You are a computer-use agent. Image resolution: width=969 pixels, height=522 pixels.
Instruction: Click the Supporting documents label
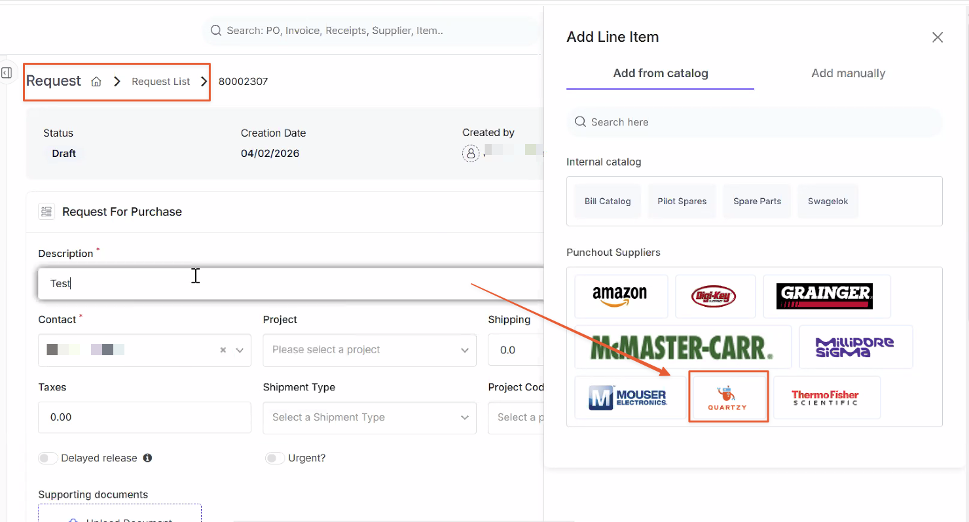point(93,495)
